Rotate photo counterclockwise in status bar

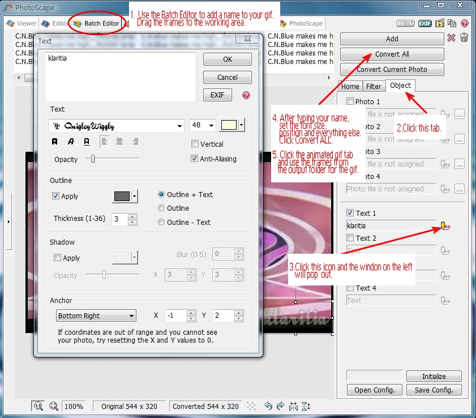pos(268,406)
